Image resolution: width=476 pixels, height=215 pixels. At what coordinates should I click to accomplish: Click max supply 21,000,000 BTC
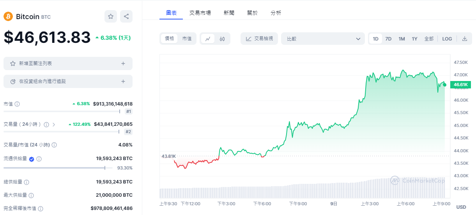click(x=114, y=195)
